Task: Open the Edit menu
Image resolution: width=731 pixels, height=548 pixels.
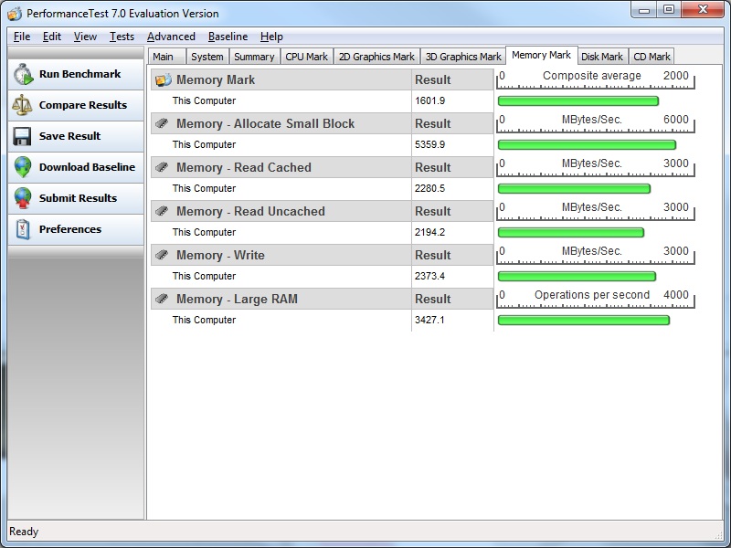Action: pos(52,37)
